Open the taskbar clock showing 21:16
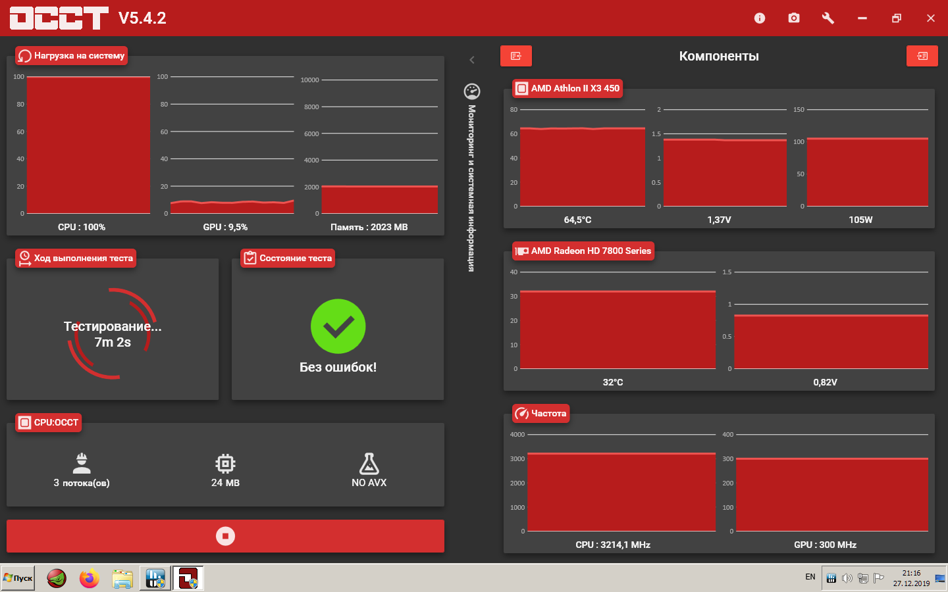Image resolution: width=948 pixels, height=592 pixels. tap(912, 578)
